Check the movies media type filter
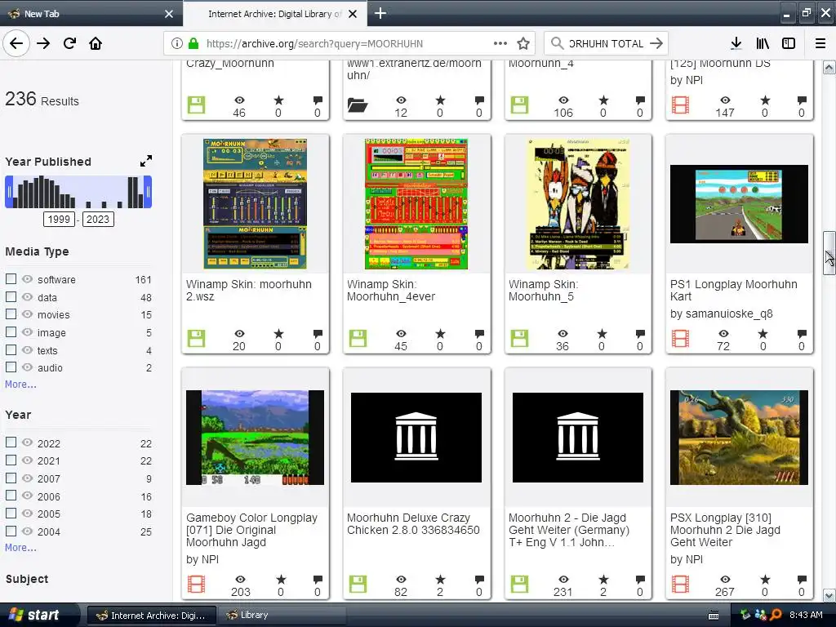The height and width of the screenshot is (627, 836). tap(11, 314)
